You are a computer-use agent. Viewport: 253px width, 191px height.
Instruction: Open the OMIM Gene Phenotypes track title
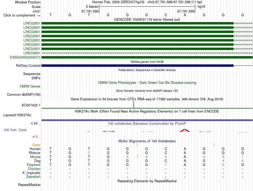[x=147, y=82]
